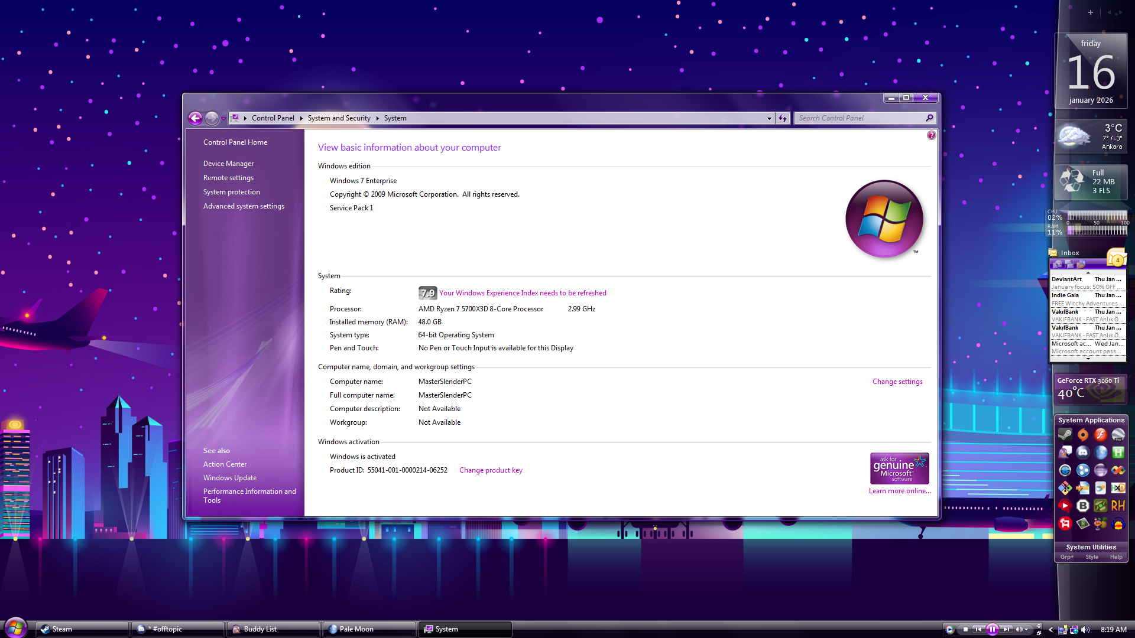This screenshot has height=638, width=1135.
Task: Open the RH icon in the launcher
Action: (1118, 506)
